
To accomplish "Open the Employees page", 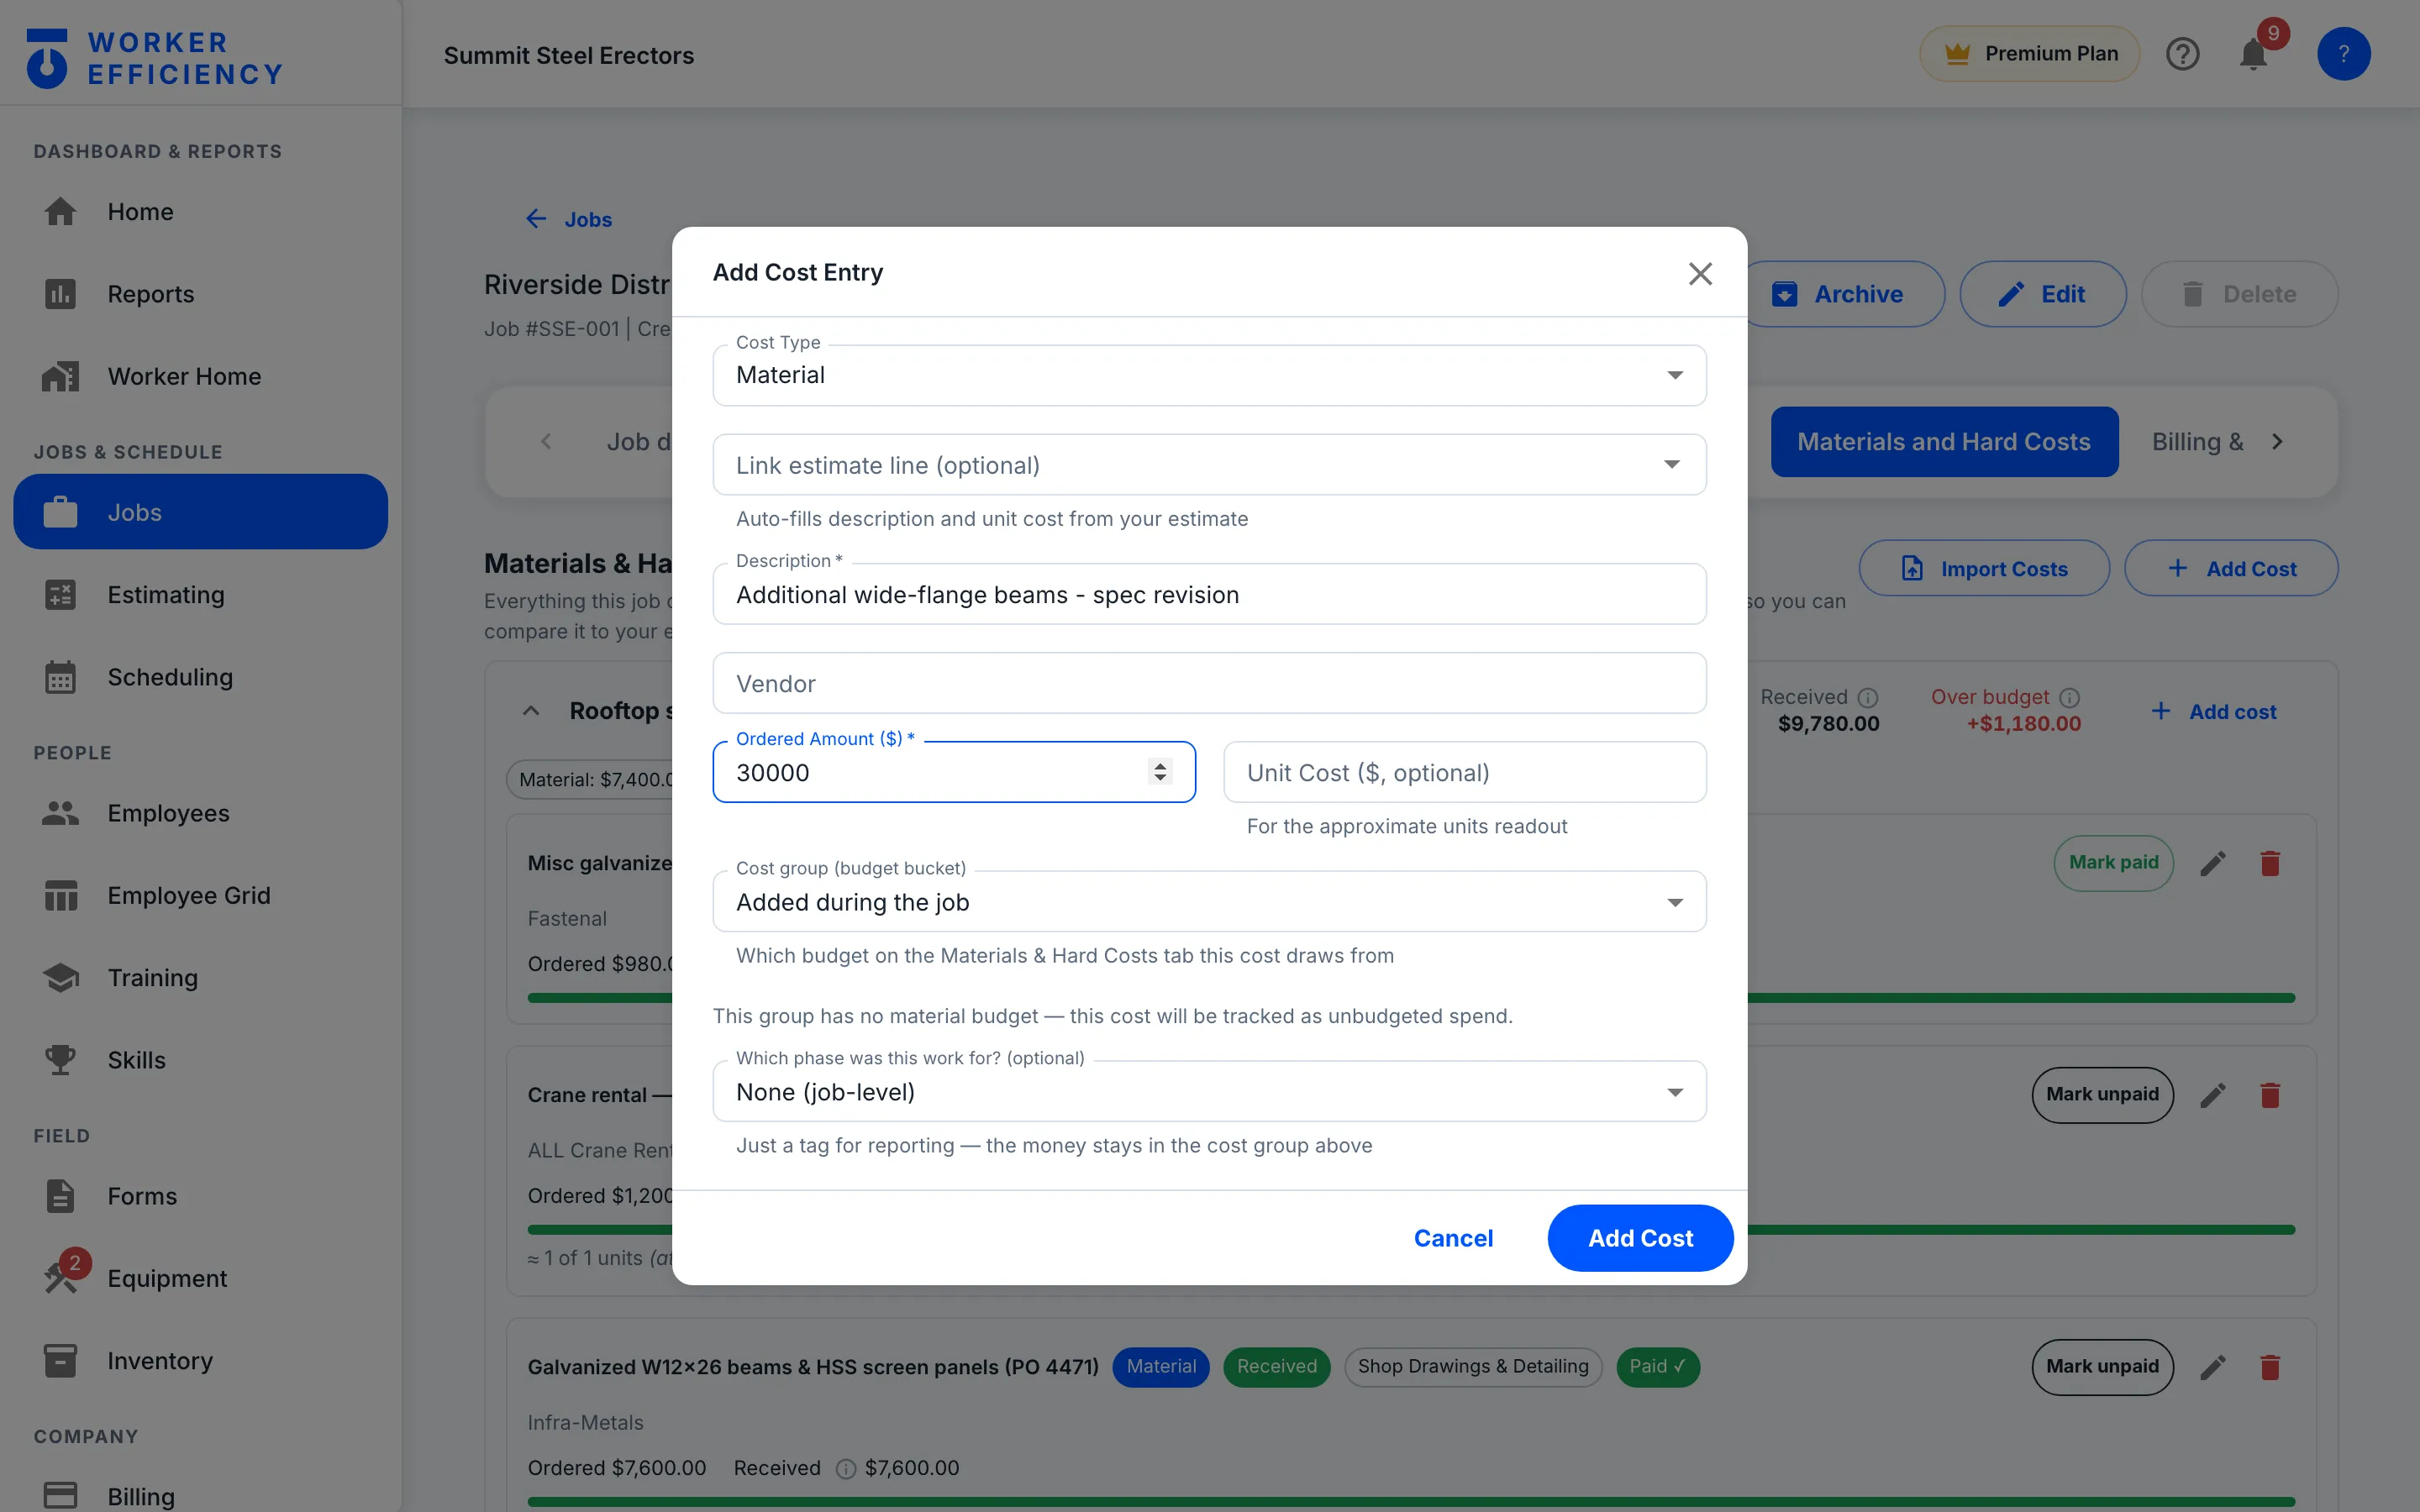I will pyautogui.click(x=200, y=813).
